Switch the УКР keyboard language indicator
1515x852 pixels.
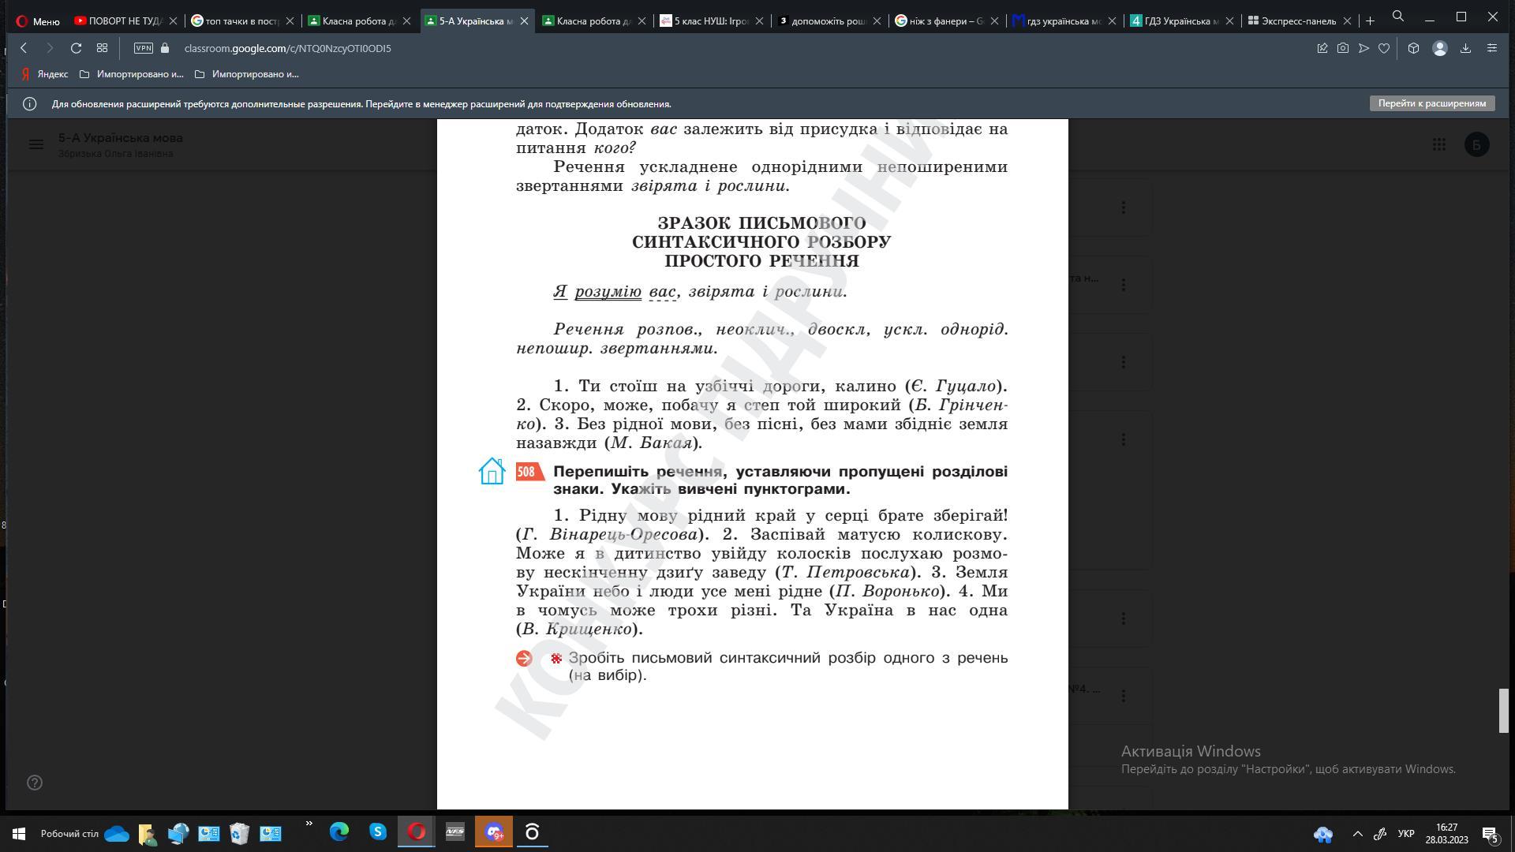1405,834
